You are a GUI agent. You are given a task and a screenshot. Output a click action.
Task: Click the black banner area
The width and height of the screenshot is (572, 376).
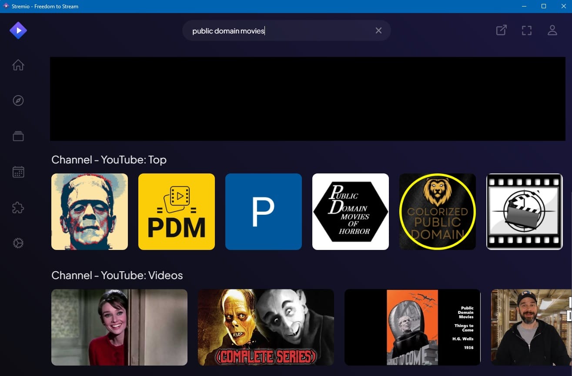(308, 99)
